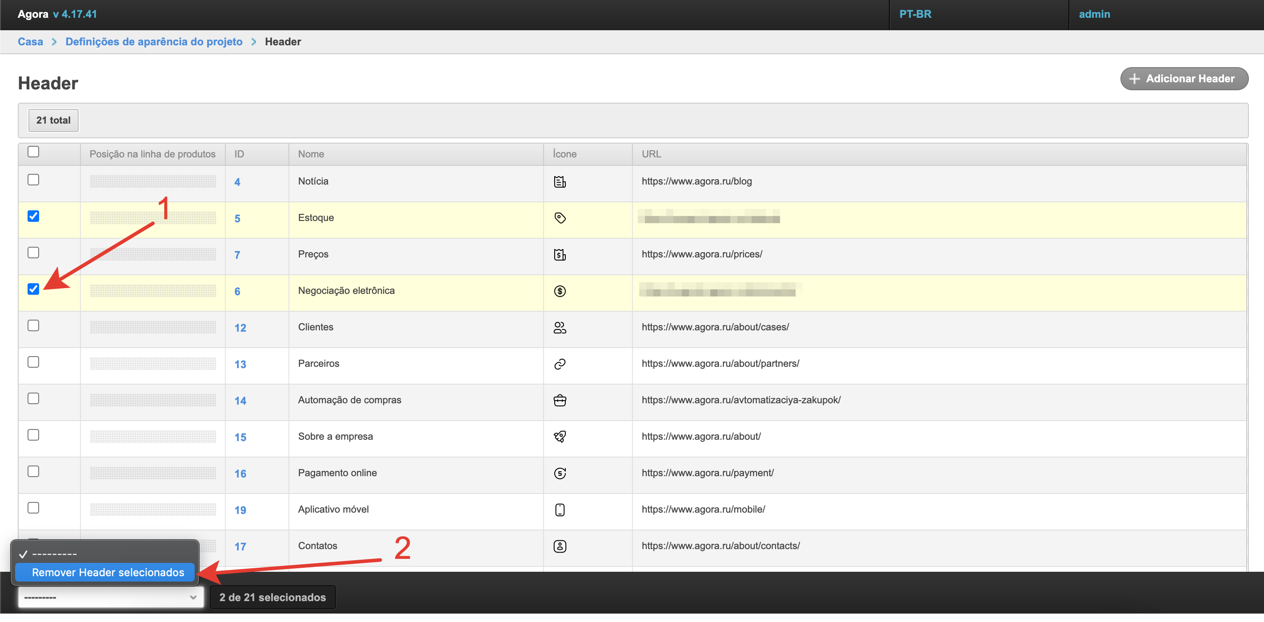Go to Definições de aparência do projeto breadcrumb
The image size is (1264, 622).
154,42
